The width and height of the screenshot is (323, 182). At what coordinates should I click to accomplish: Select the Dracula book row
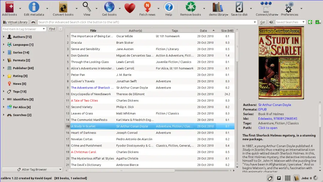76,43
